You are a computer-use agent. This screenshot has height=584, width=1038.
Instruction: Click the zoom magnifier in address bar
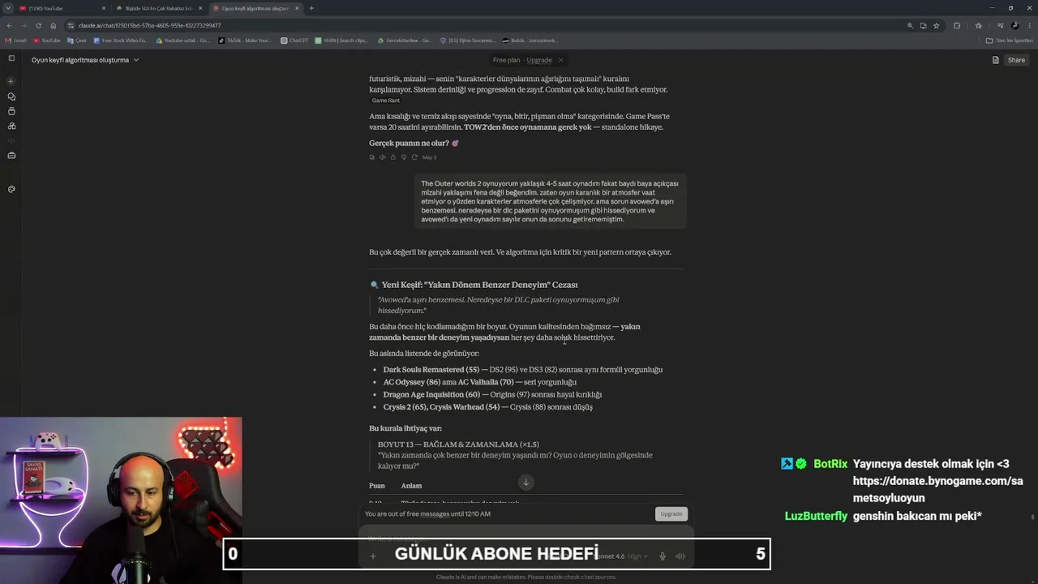(910, 25)
